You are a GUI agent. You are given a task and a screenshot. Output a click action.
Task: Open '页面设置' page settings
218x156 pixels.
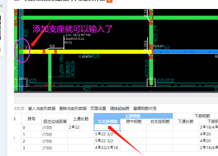coord(98,108)
